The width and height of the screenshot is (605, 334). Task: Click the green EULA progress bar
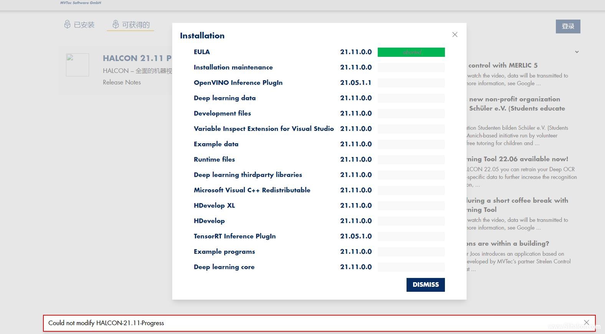pos(411,52)
